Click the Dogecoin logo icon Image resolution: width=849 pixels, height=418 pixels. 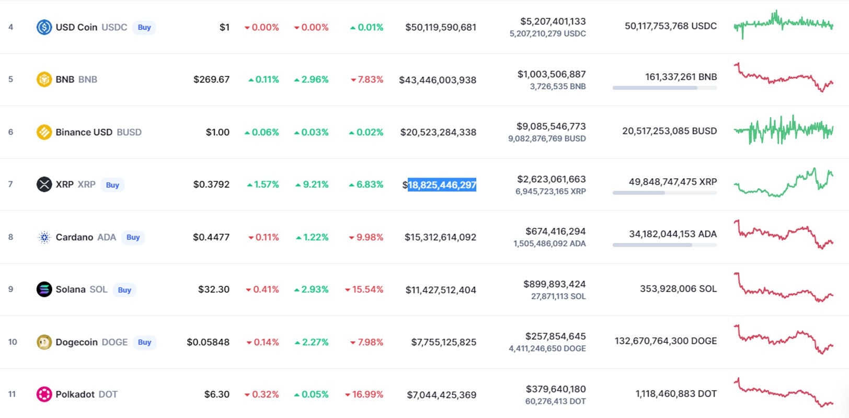point(44,342)
